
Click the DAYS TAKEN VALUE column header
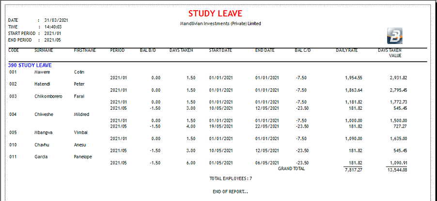(390, 53)
